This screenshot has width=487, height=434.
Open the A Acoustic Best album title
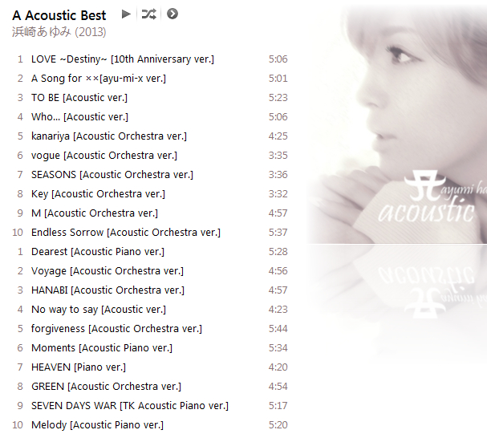tap(59, 15)
